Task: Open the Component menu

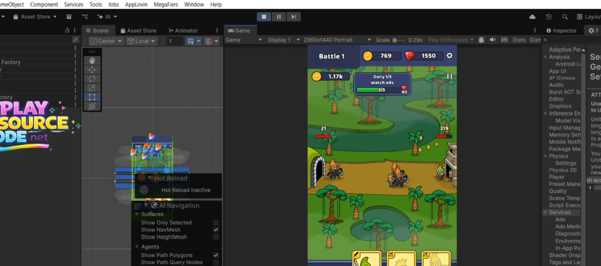Action: 44,4
